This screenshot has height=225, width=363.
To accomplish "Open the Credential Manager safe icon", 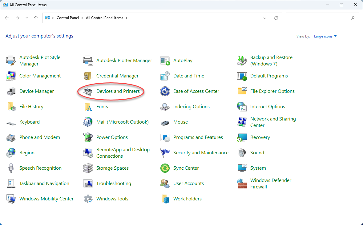I will (88, 76).
